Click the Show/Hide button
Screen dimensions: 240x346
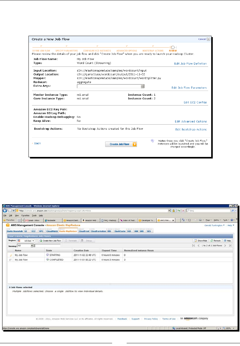click(201, 241)
